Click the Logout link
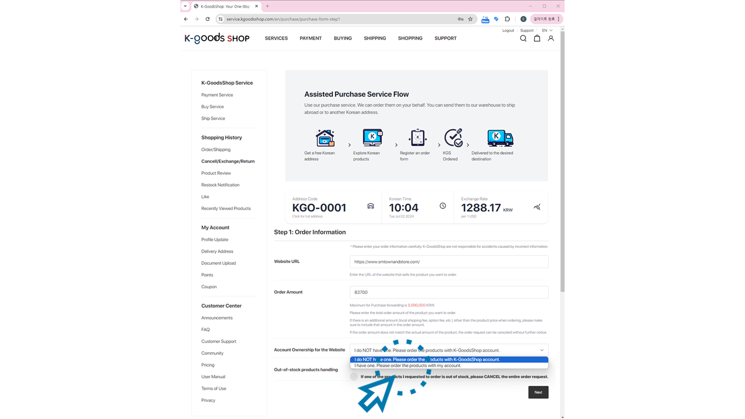 (508, 30)
